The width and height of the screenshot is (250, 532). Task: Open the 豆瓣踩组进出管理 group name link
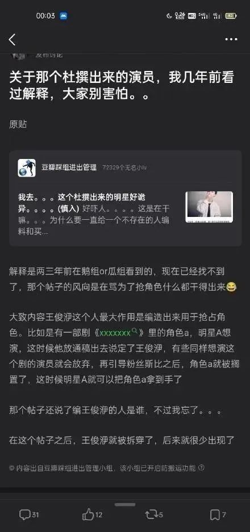[69, 167]
